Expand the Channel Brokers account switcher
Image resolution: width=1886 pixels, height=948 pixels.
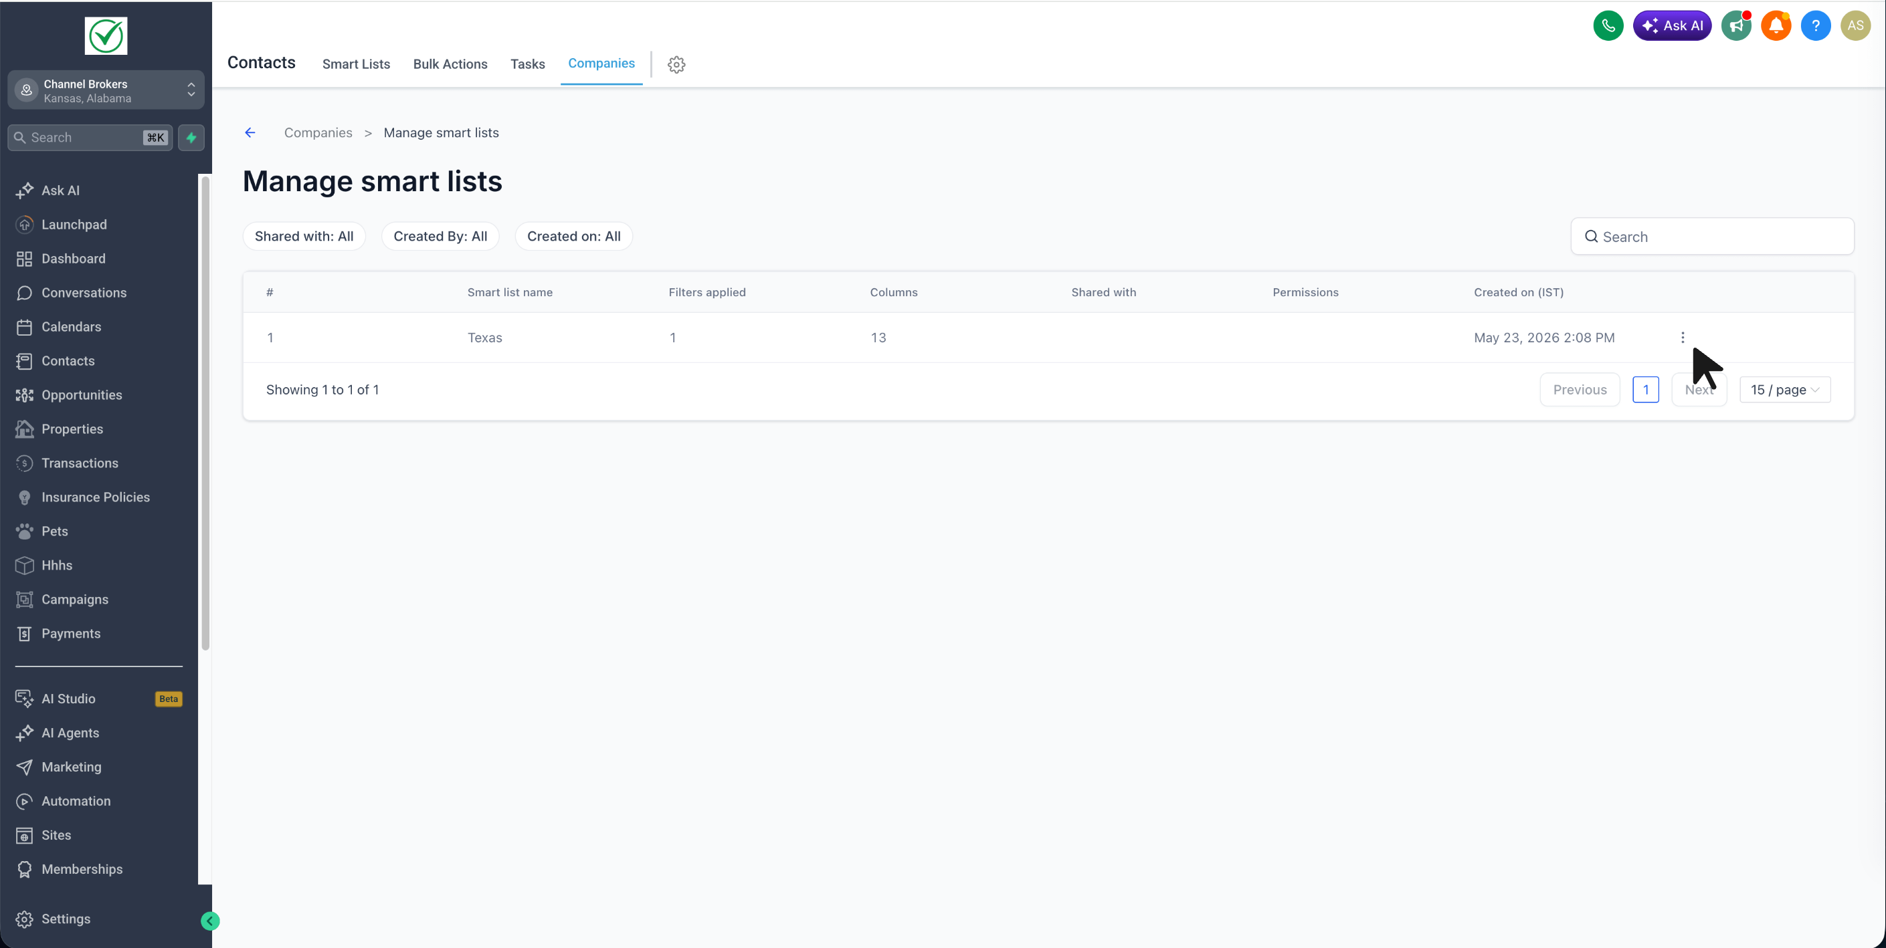[x=106, y=90]
